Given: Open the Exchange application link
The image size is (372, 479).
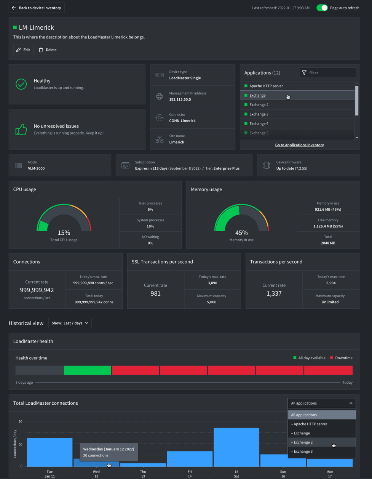Looking at the screenshot, I should click(x=257, y=96).
